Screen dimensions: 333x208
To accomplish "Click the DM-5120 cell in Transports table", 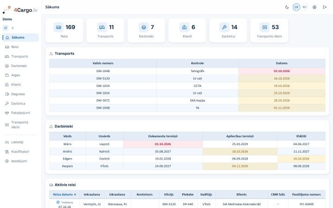I will coord(103,79).
